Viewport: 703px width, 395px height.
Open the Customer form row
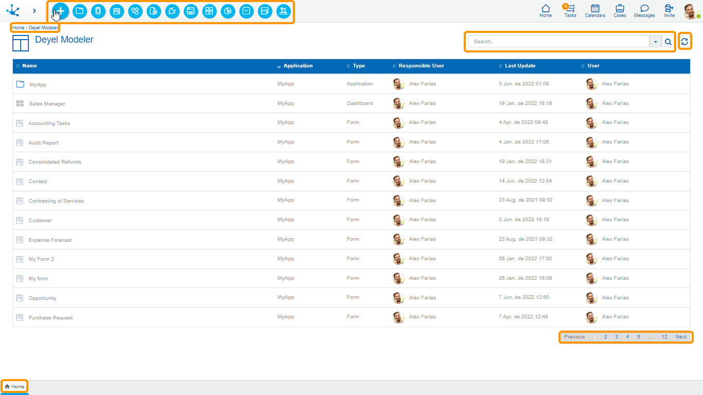click(351, 220)
